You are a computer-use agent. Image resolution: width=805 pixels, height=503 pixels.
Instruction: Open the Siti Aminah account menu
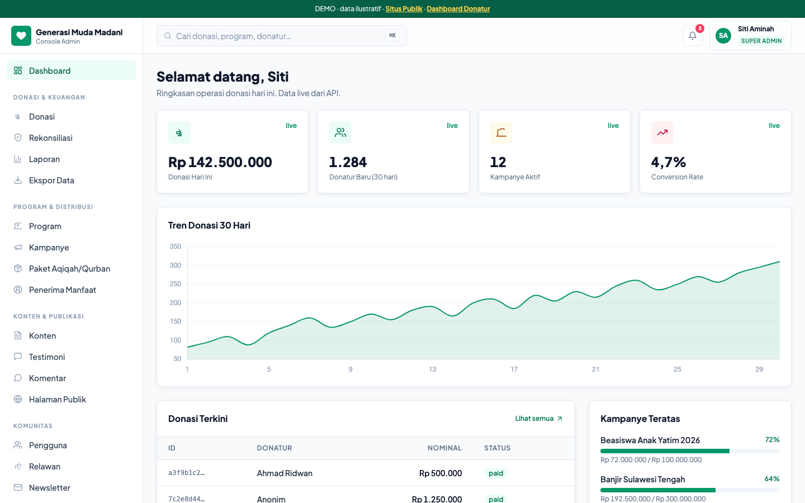coord(750,36)
